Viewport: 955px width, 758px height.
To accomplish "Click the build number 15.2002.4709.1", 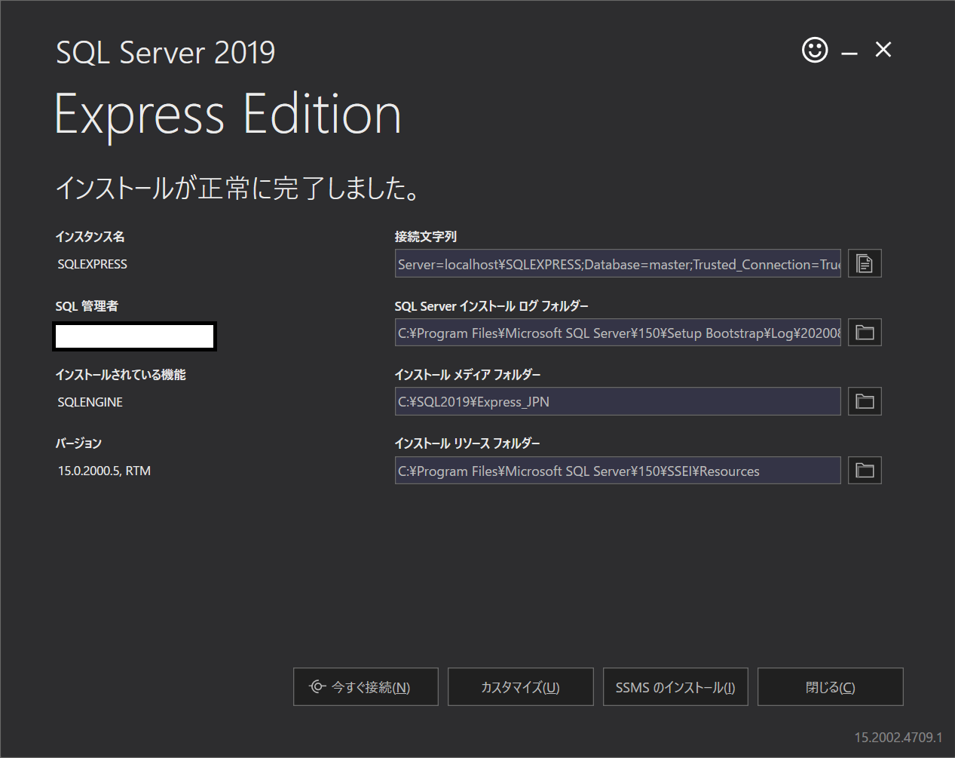I will (898, 737).
